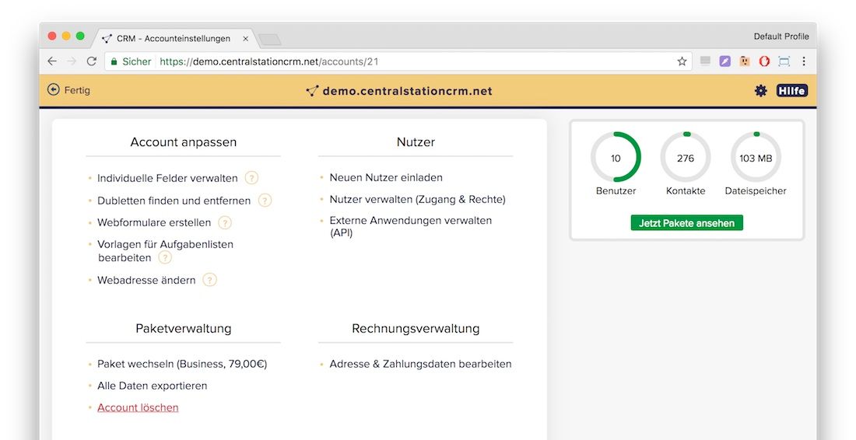
Task: Click help icon next to Dubletten finden
Action: 265,201
